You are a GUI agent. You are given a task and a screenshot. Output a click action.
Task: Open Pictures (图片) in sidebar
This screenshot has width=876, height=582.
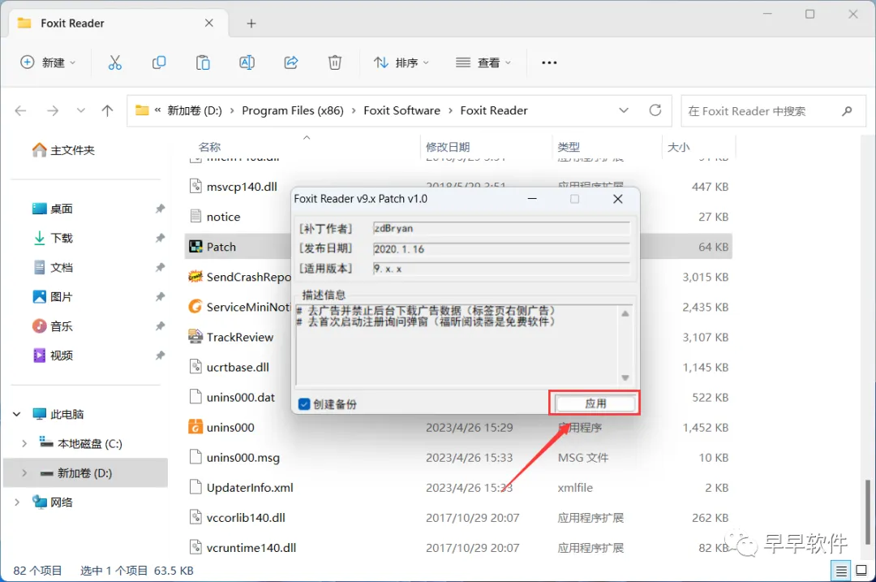53,297
